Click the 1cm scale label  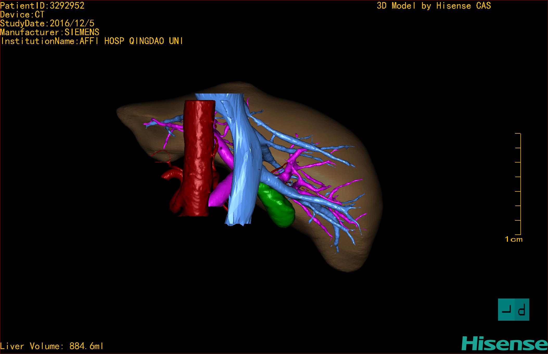click(x=513, y=239)
